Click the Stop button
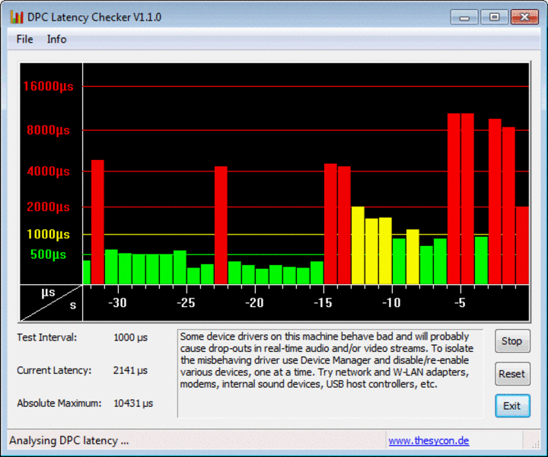Image resolution: width=548 pixels, height=457 pixels. pos(512,341)
